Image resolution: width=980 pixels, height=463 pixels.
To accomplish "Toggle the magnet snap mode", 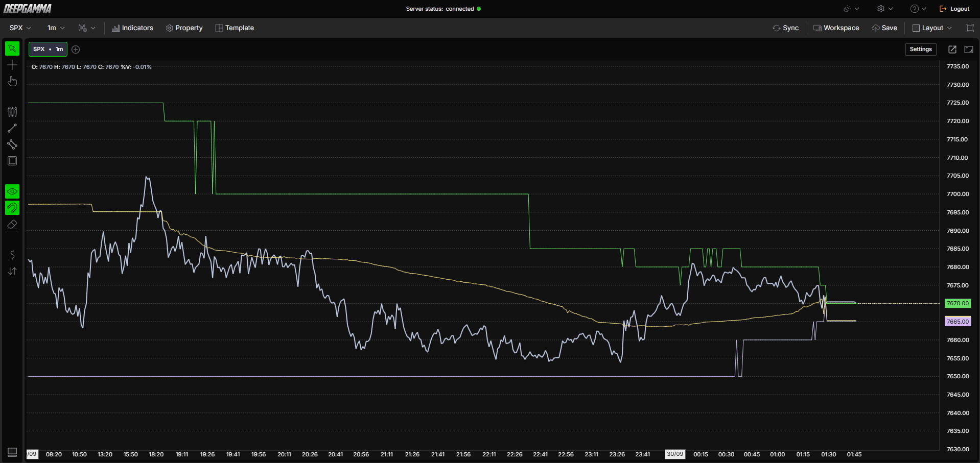I will (12, 208).
